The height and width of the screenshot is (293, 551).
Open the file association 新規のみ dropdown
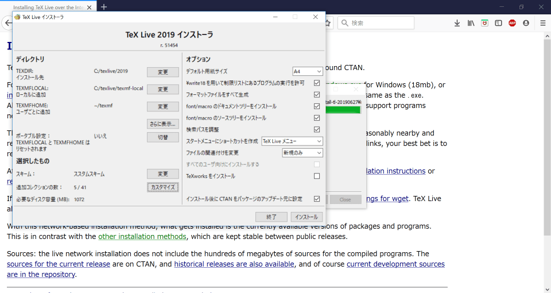click(x=302, y=153)
